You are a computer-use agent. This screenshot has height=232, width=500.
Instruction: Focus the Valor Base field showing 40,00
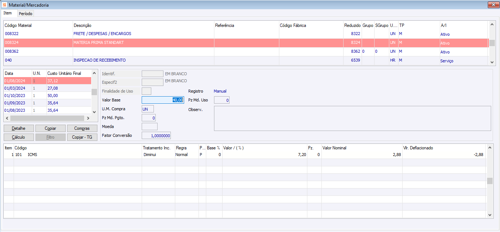(163, 100)
